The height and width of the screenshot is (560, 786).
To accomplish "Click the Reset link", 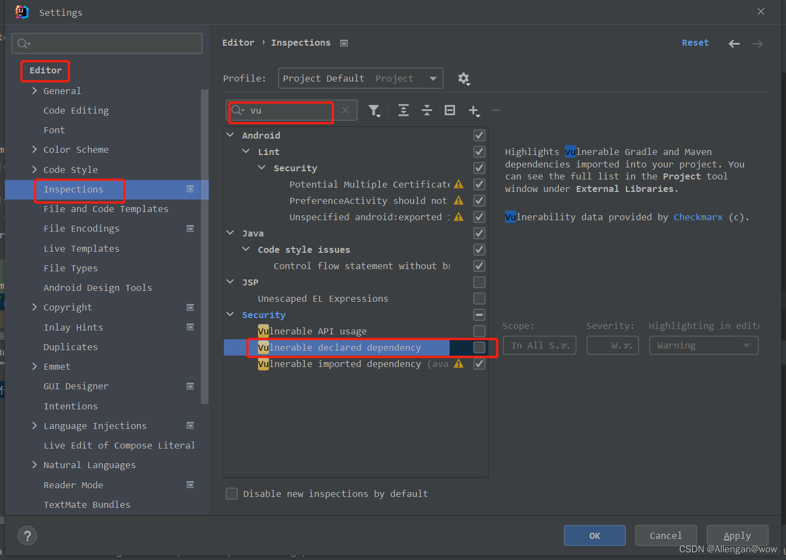I will click(x=695, y=42).
